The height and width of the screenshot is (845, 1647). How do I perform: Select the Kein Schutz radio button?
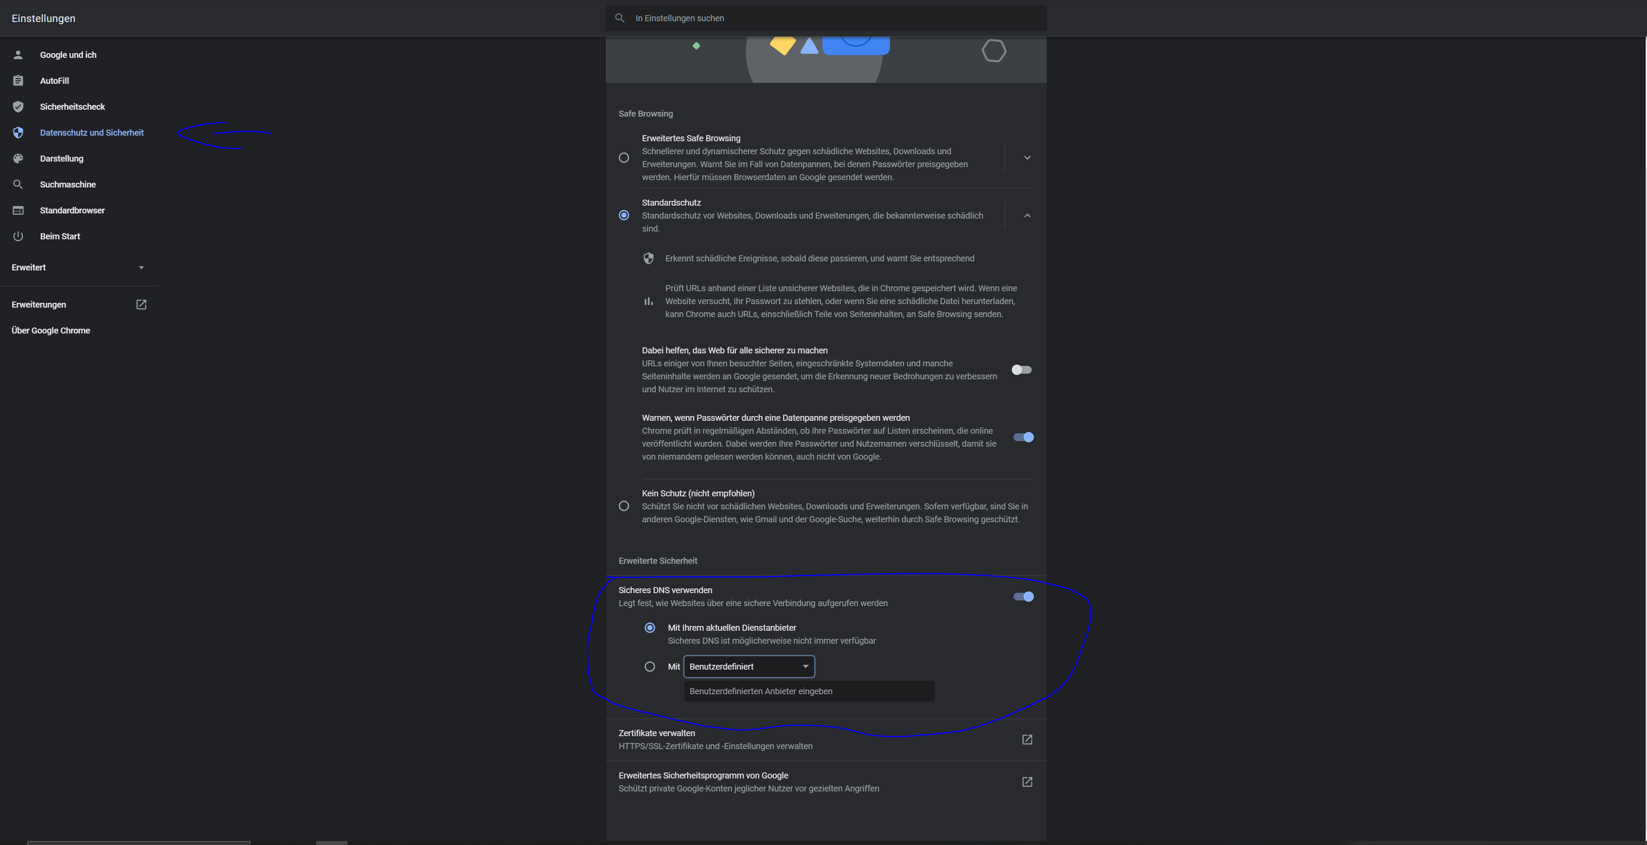[x=624, y=506]
